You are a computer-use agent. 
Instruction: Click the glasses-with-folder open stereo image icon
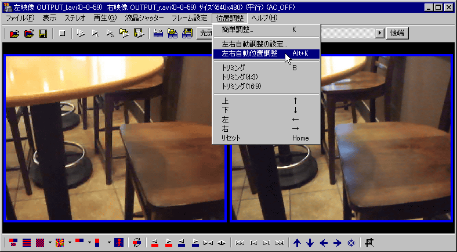(173, 33)
